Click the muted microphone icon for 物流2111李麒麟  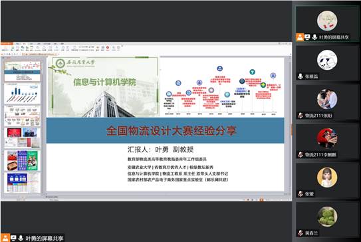point(301,154)
